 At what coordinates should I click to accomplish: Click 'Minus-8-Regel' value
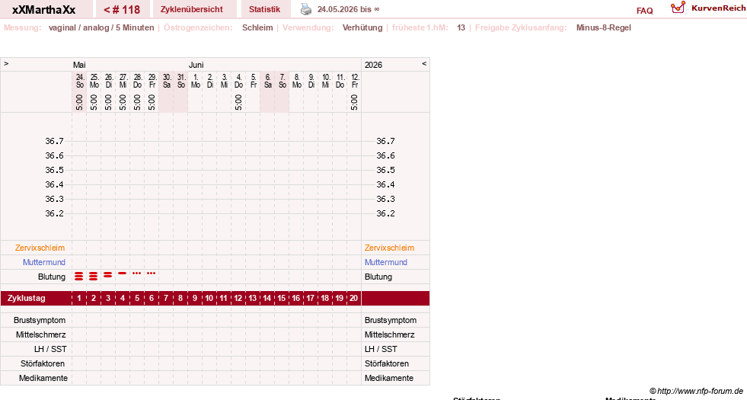point(604,27)
